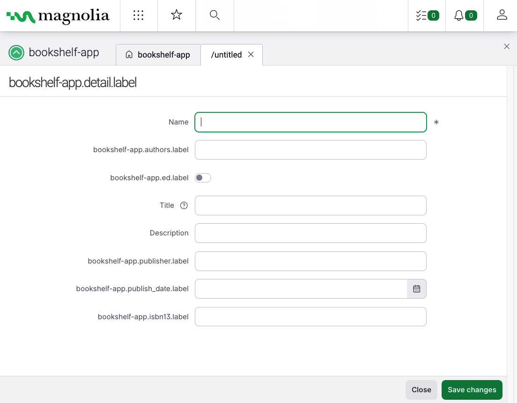
Task: Switch to the bookshelf-app home tab
Action: tap(158, 55)
